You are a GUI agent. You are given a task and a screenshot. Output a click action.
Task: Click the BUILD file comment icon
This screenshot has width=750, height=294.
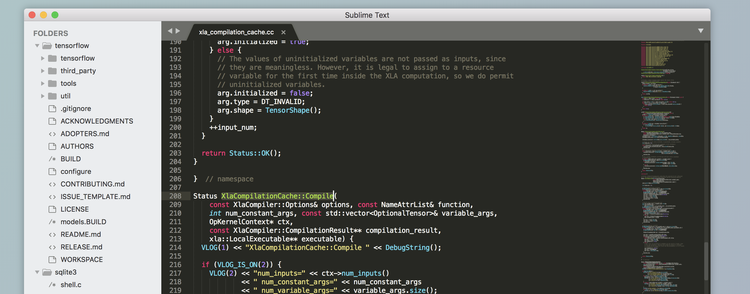click(x=52, y=159)
